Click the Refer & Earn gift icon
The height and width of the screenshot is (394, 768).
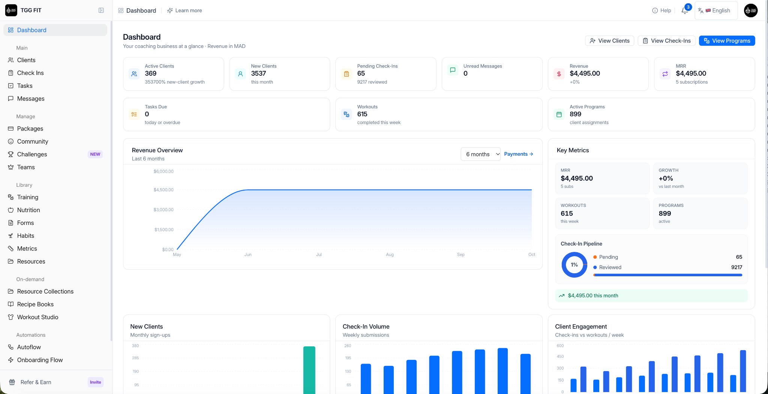pos(12,382)
